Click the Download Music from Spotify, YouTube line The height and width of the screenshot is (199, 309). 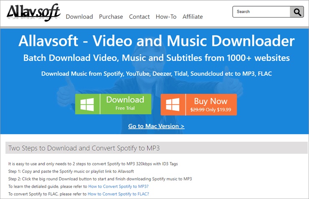157,74
